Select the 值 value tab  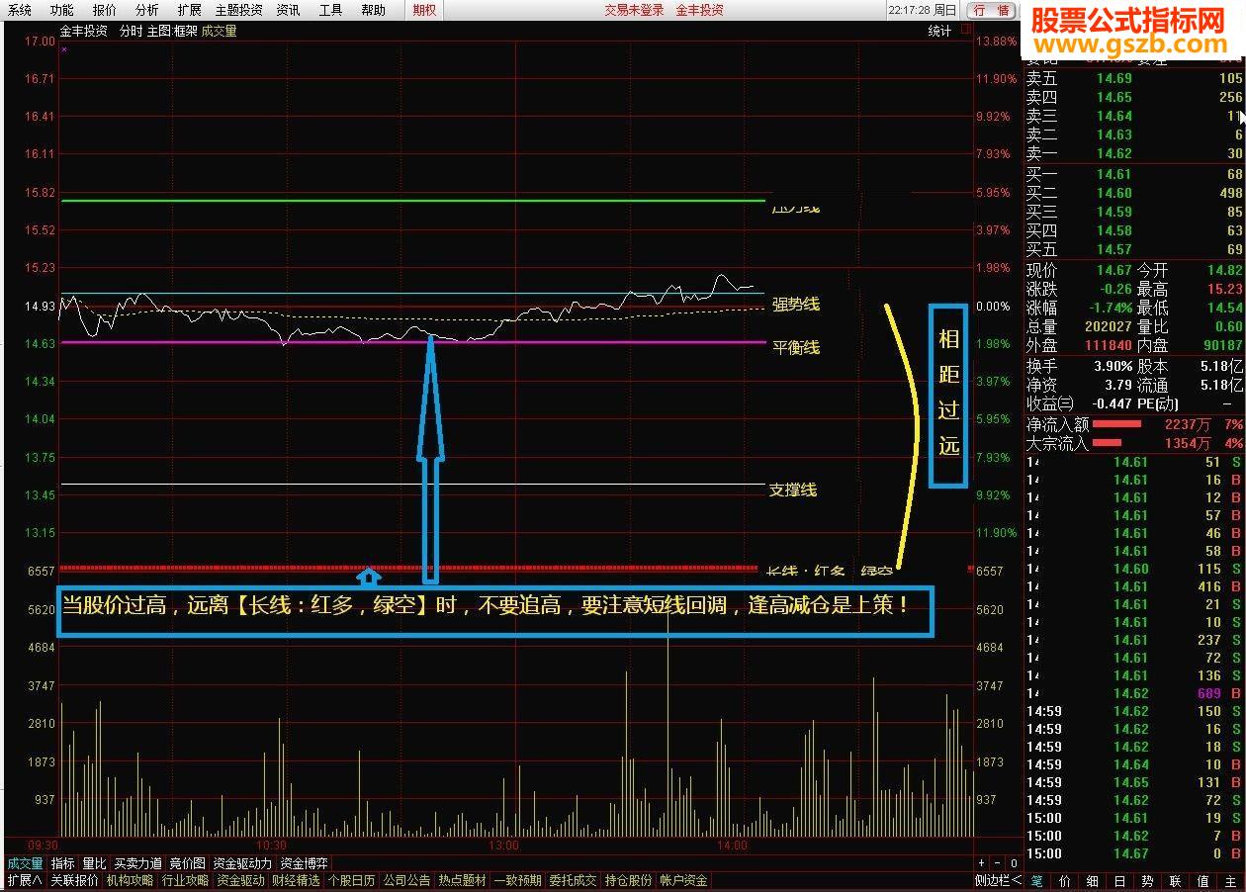1202,880
